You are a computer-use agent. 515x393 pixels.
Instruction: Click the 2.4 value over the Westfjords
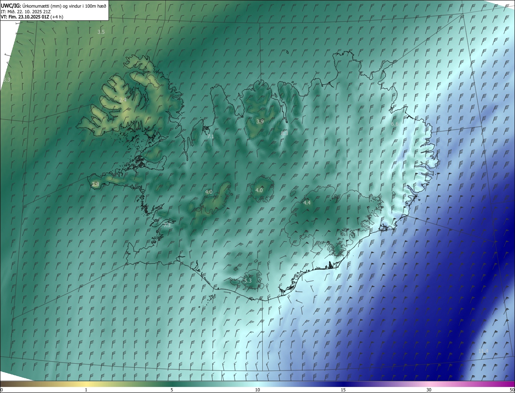tap(123, 100)
